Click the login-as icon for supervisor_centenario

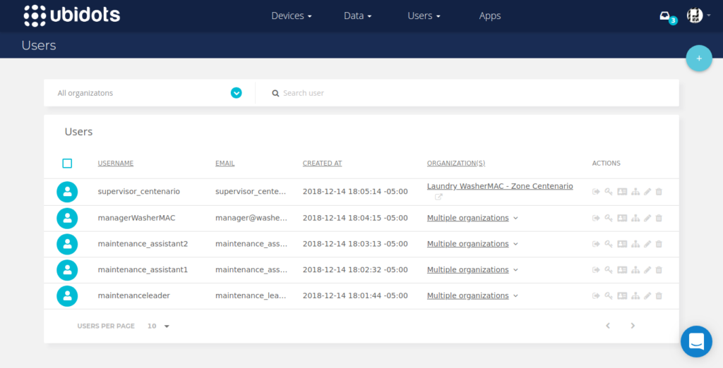tap(596, 192)
